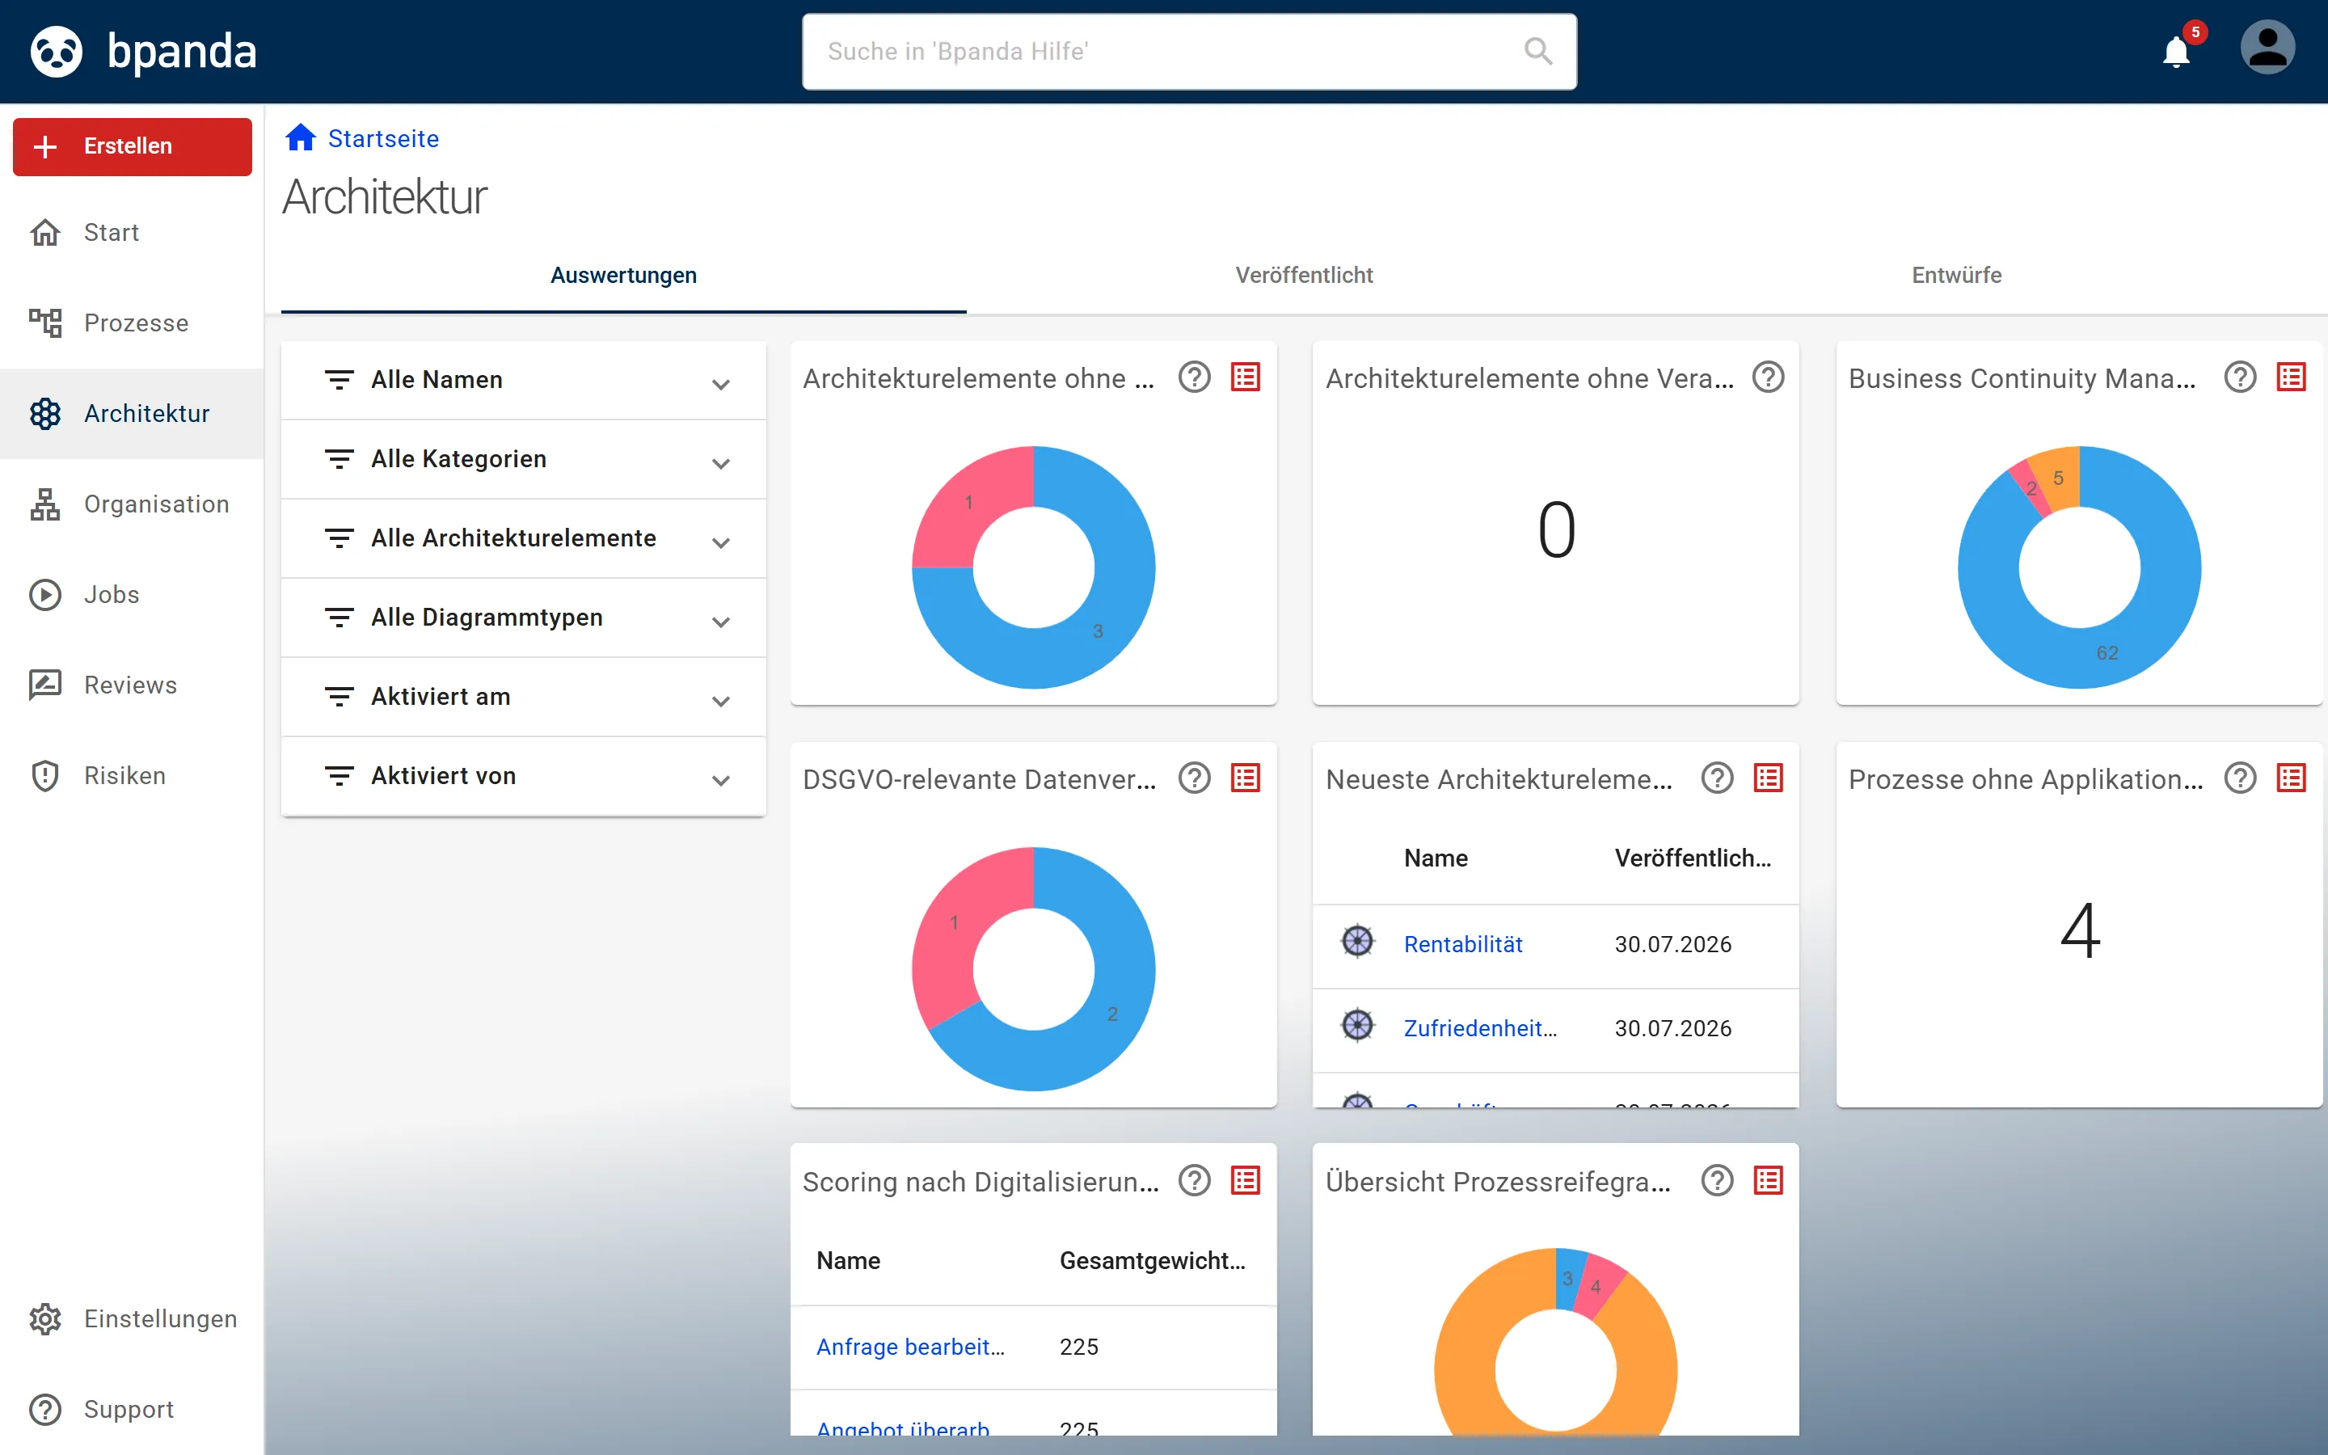Switch to the Veröffentlicht tab
The image size is (2328, 1455).
point(1304,275)
